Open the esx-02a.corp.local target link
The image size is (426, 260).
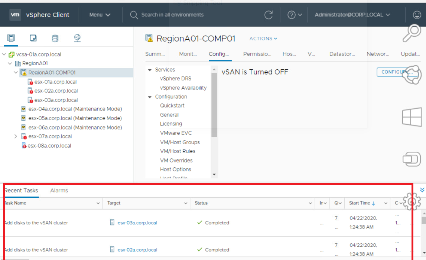pos(137,250)
